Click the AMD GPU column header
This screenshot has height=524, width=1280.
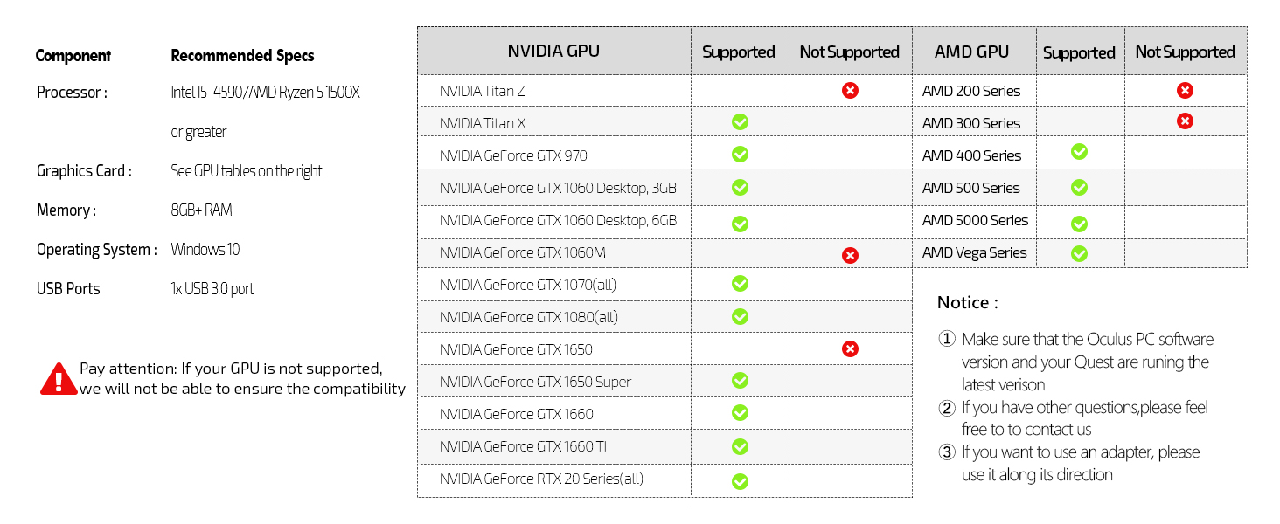pyautogui.click(x=971, y=52)
